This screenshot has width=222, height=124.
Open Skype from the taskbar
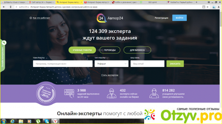point(47,121)
